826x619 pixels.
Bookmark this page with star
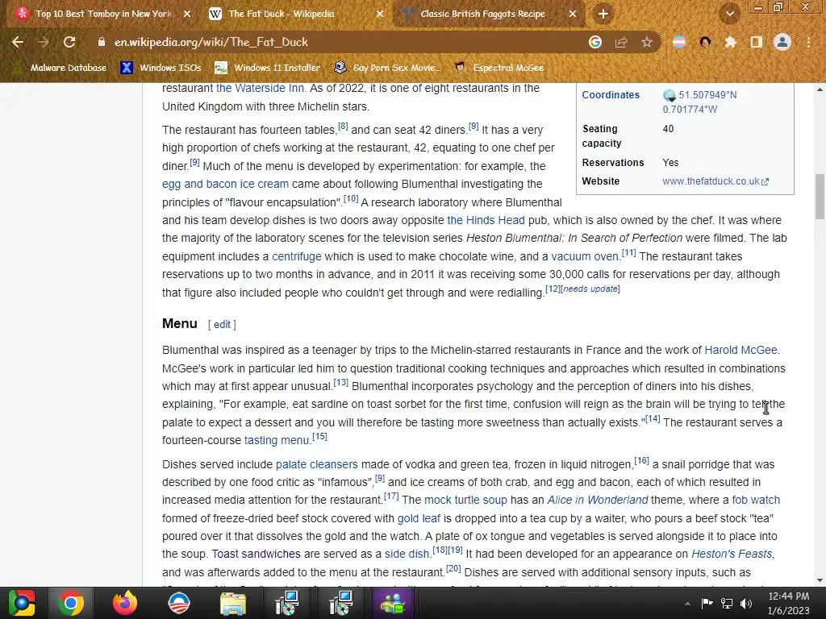tap(647, 42)
